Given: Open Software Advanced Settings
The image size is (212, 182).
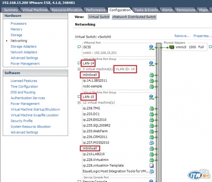Looking at the screenshot, I should 24,132.
